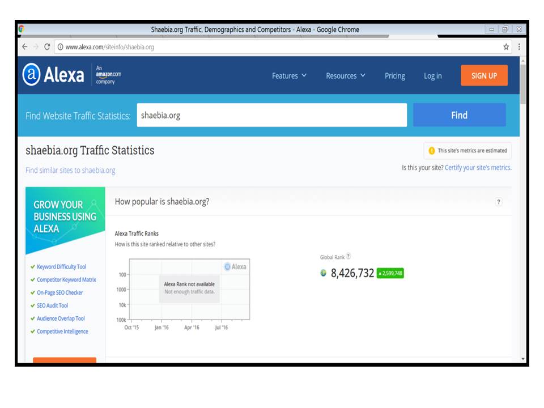Click the An amazon.com company text
Screen dimensions: 544x408
coord(109,75)
